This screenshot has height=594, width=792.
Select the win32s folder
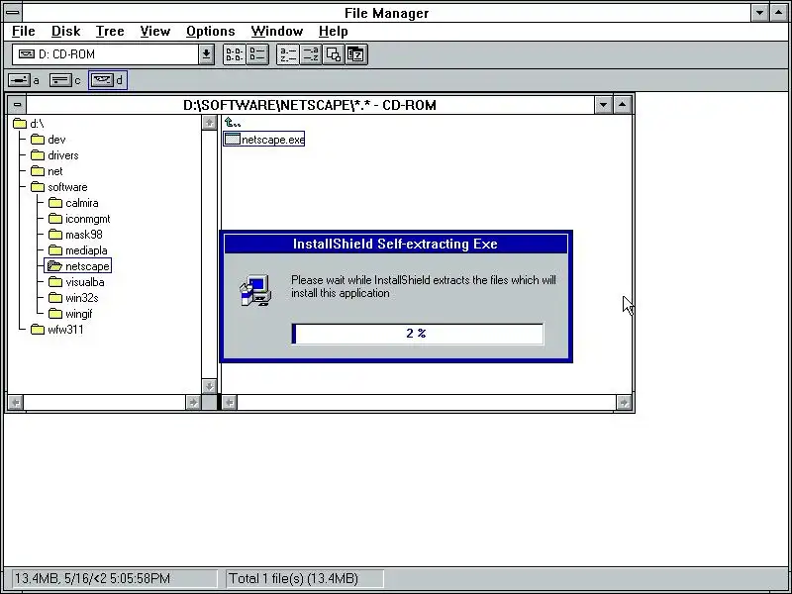pyautogui.click(x=73, y=298)
